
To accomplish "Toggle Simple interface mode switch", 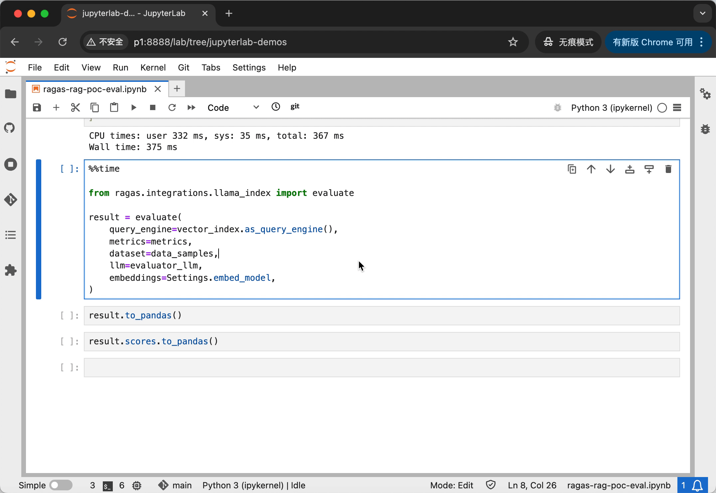I will click(61, 485).
